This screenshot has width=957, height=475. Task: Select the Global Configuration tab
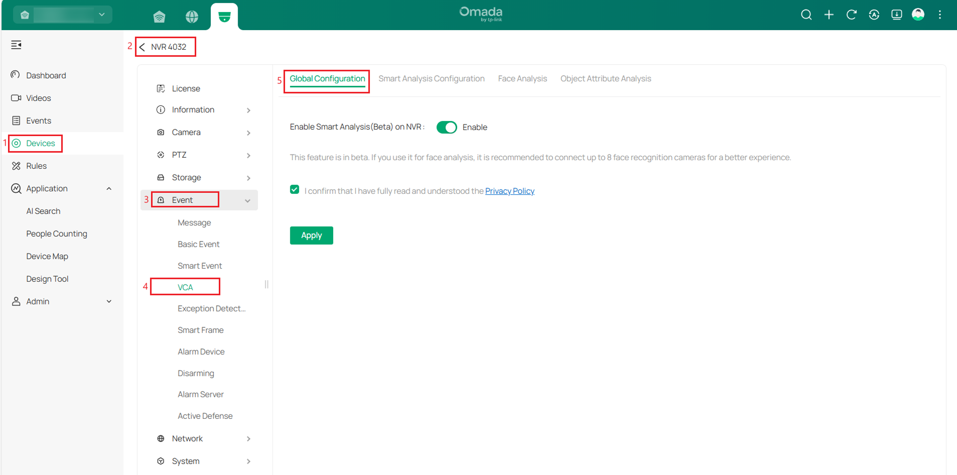point(327,79)
